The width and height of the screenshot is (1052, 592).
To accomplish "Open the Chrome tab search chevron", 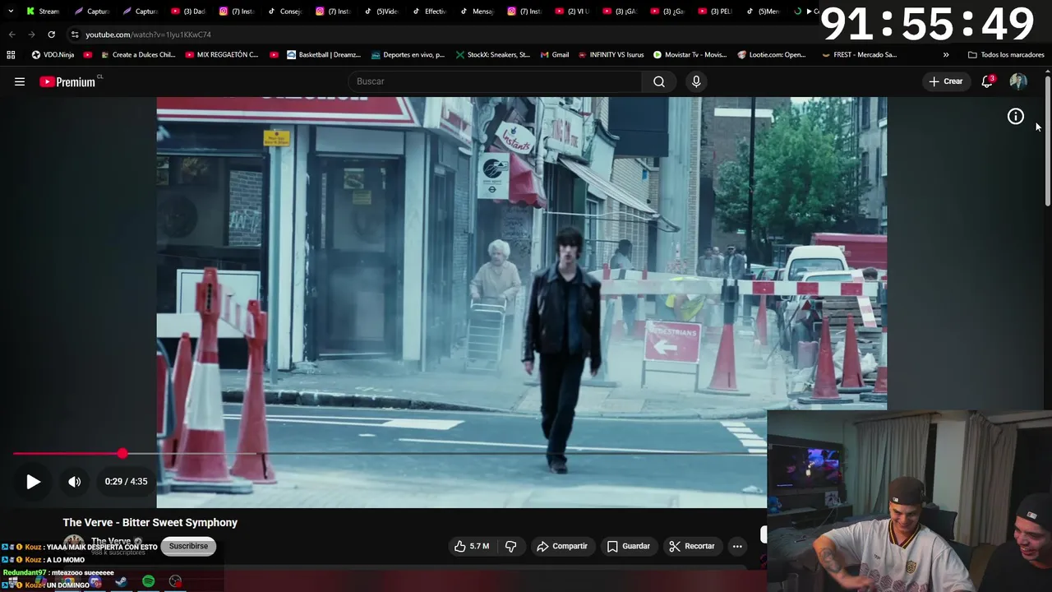I will coord(11,12).
